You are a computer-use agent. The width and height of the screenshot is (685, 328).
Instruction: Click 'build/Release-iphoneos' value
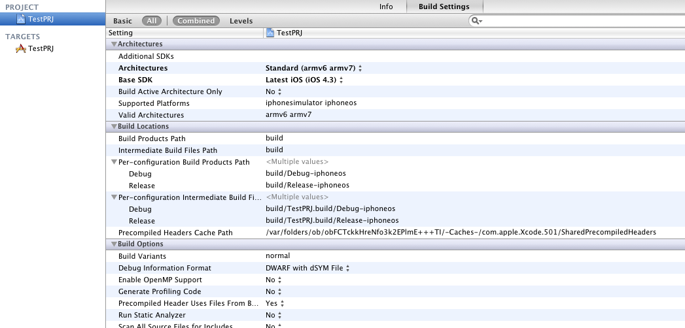307,185
